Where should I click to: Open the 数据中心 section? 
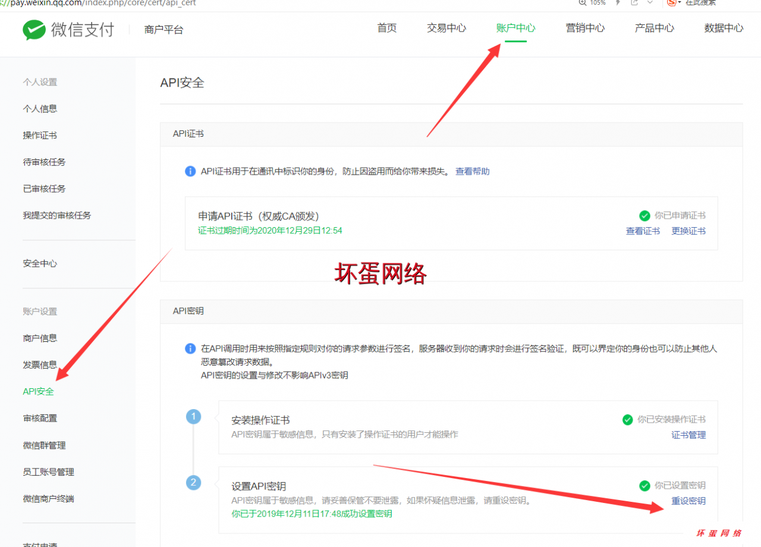[724, 27]
